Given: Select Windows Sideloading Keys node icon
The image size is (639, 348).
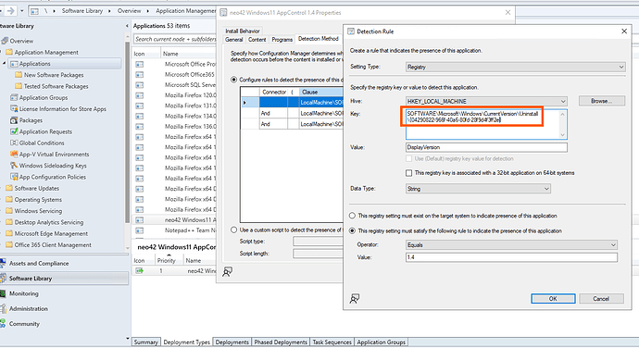Looking at the screenshot, I should (x=14, y=166).
